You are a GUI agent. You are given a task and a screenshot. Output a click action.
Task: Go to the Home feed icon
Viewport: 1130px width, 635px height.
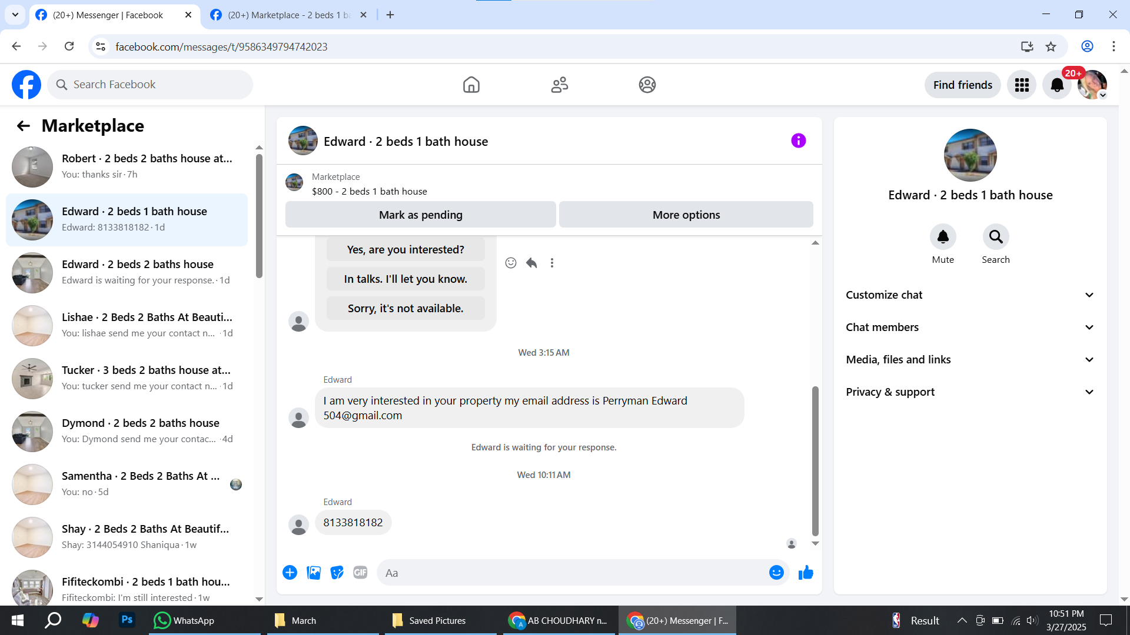click(x=471, y=85)
